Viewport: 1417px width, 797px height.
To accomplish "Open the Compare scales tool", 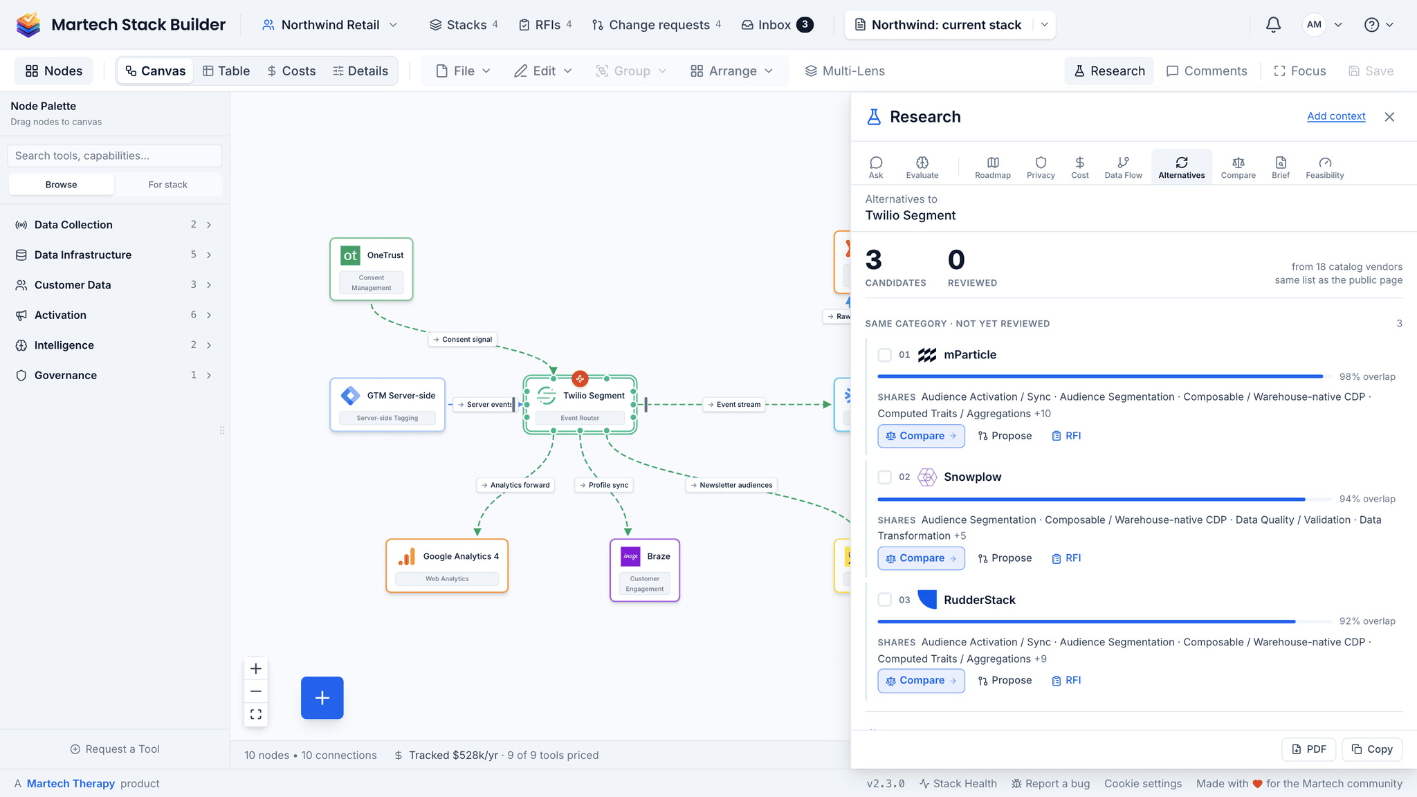I will [1238, 167].
